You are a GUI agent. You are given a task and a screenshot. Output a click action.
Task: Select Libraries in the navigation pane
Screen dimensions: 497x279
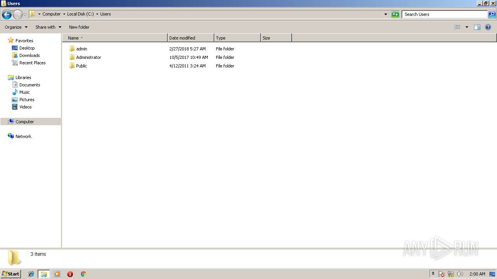tap(23, 77)
